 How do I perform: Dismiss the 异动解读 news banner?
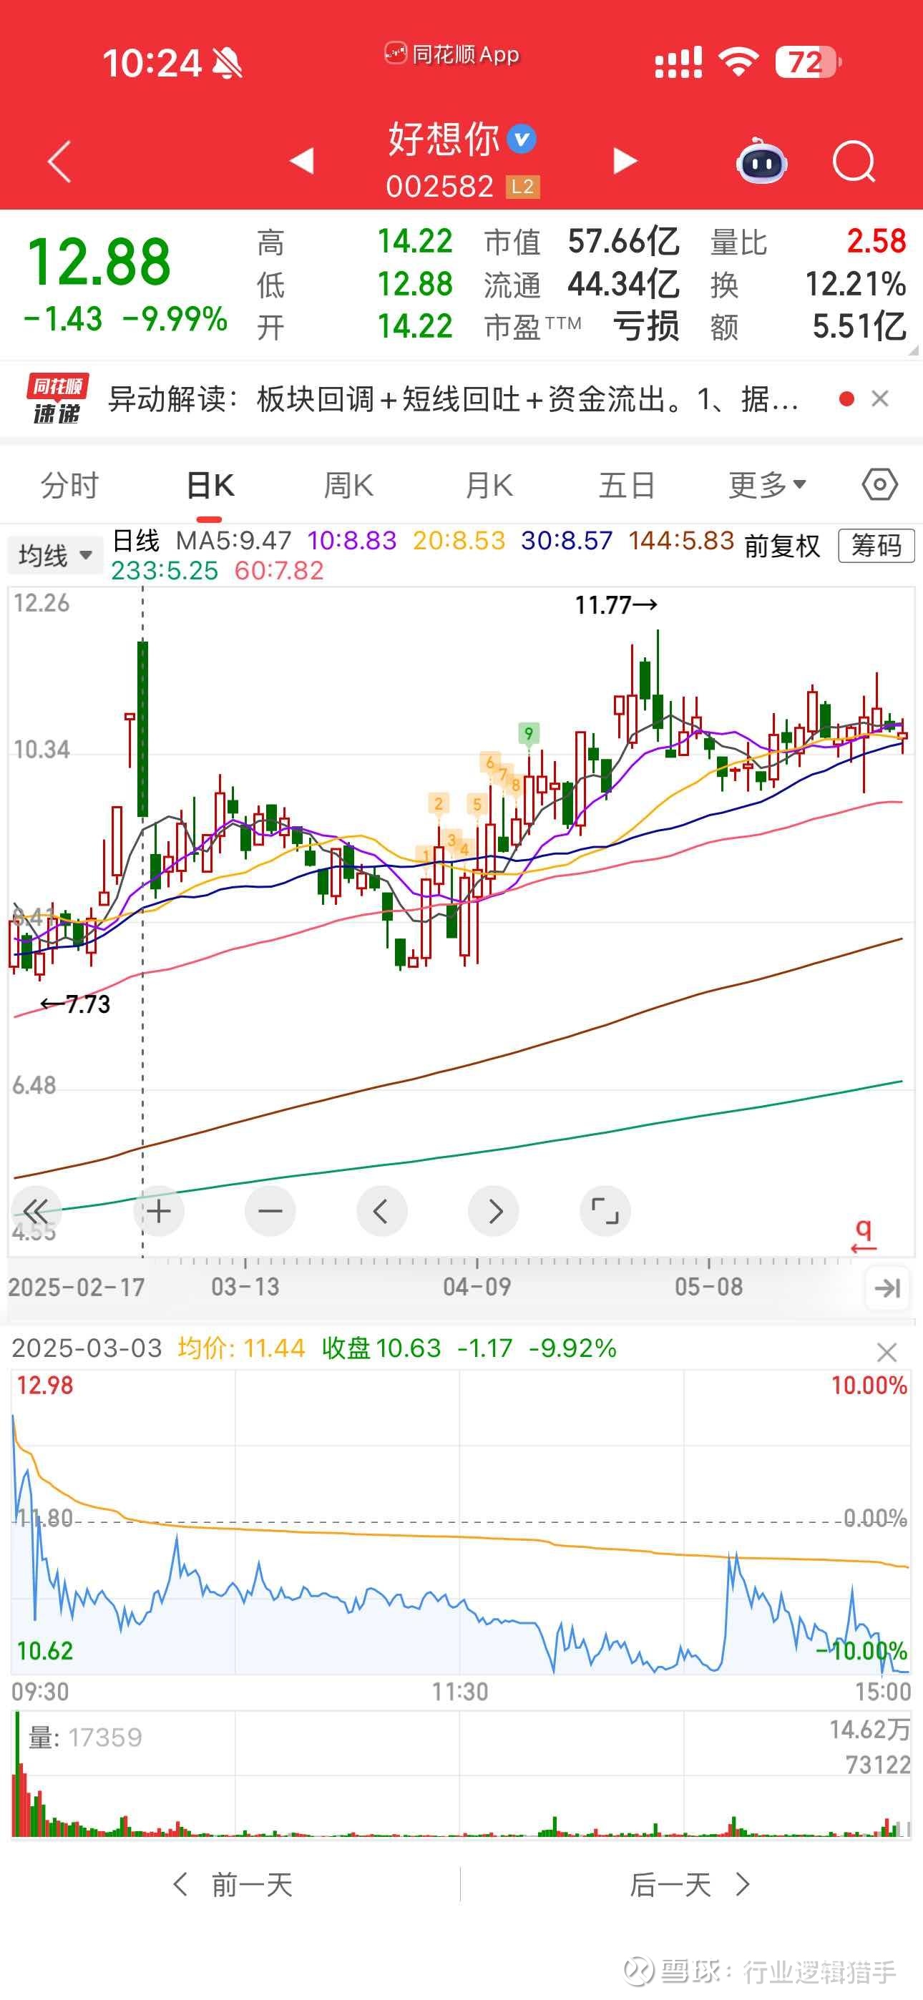tap(880, 399)
